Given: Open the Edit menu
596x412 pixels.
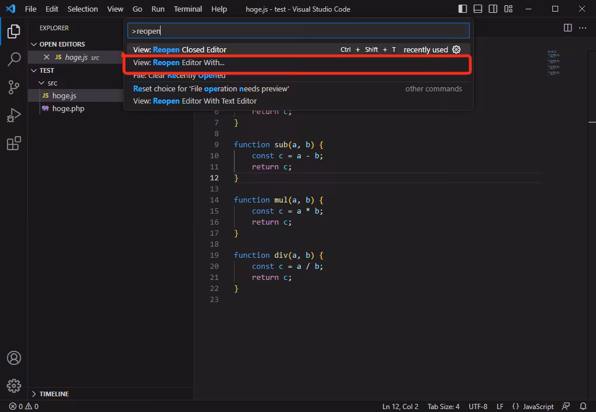Looking at the screenshot, I should pyautogui.click(x=52, y=9).
